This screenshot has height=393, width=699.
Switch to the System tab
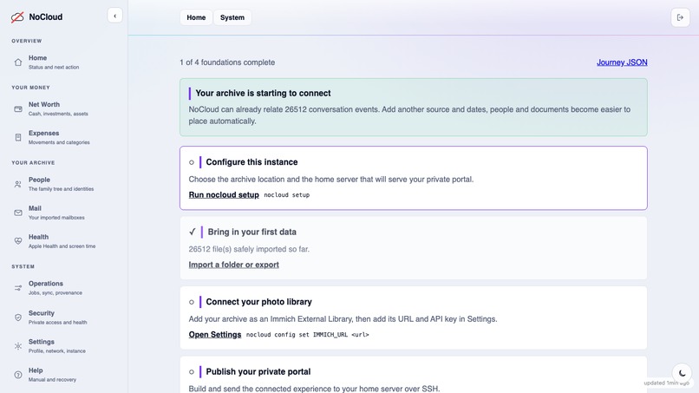(232, 17)
